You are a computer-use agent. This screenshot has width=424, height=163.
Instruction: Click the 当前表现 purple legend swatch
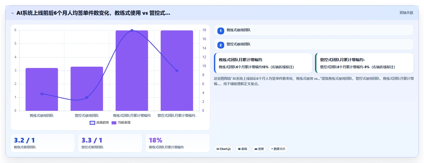114,123
